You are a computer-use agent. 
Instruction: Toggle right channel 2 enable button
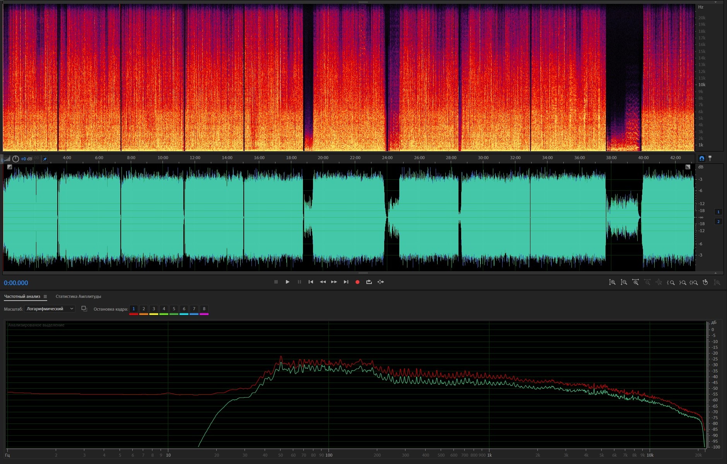pyautogui.click(x=718, y=221)
